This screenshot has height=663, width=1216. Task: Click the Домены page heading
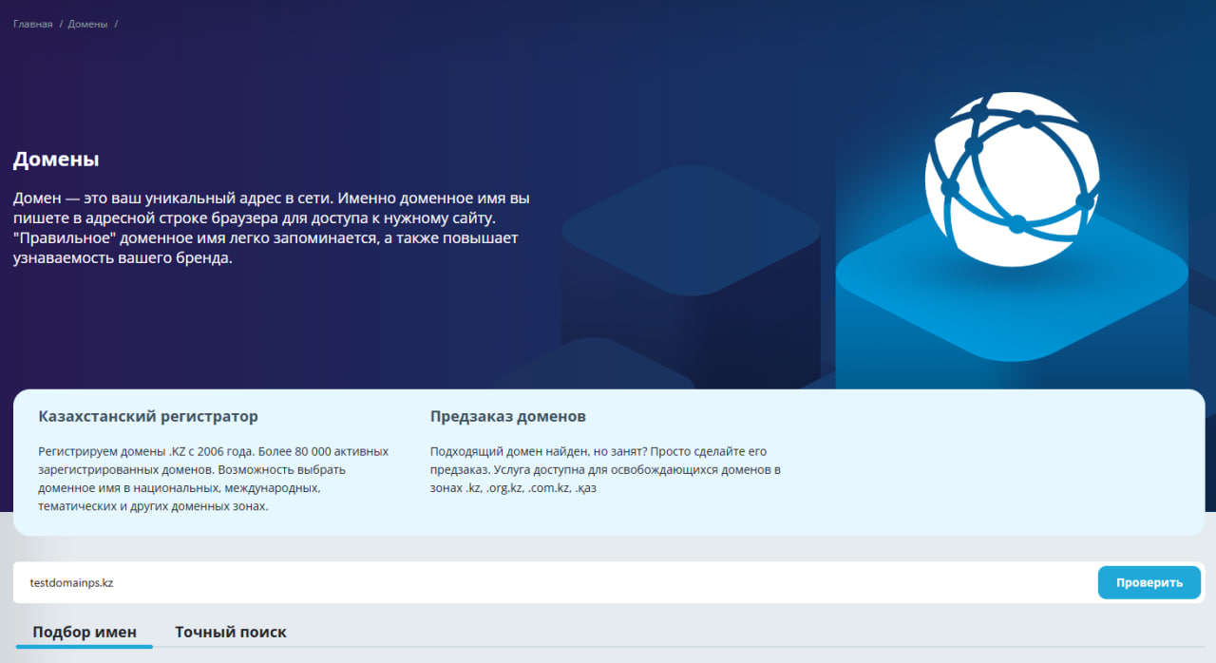click(x=56, y=160)
